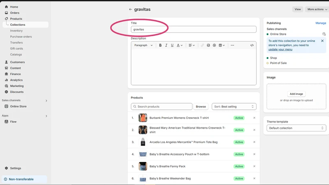The height and width of the screenshot is (185, 329).
Task: Click Active badge for Baby's Breathe Weekender Bag
Action: pos(239,178)
